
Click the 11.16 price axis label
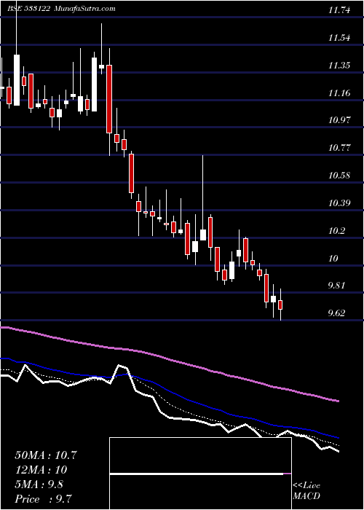click(339, 93)
